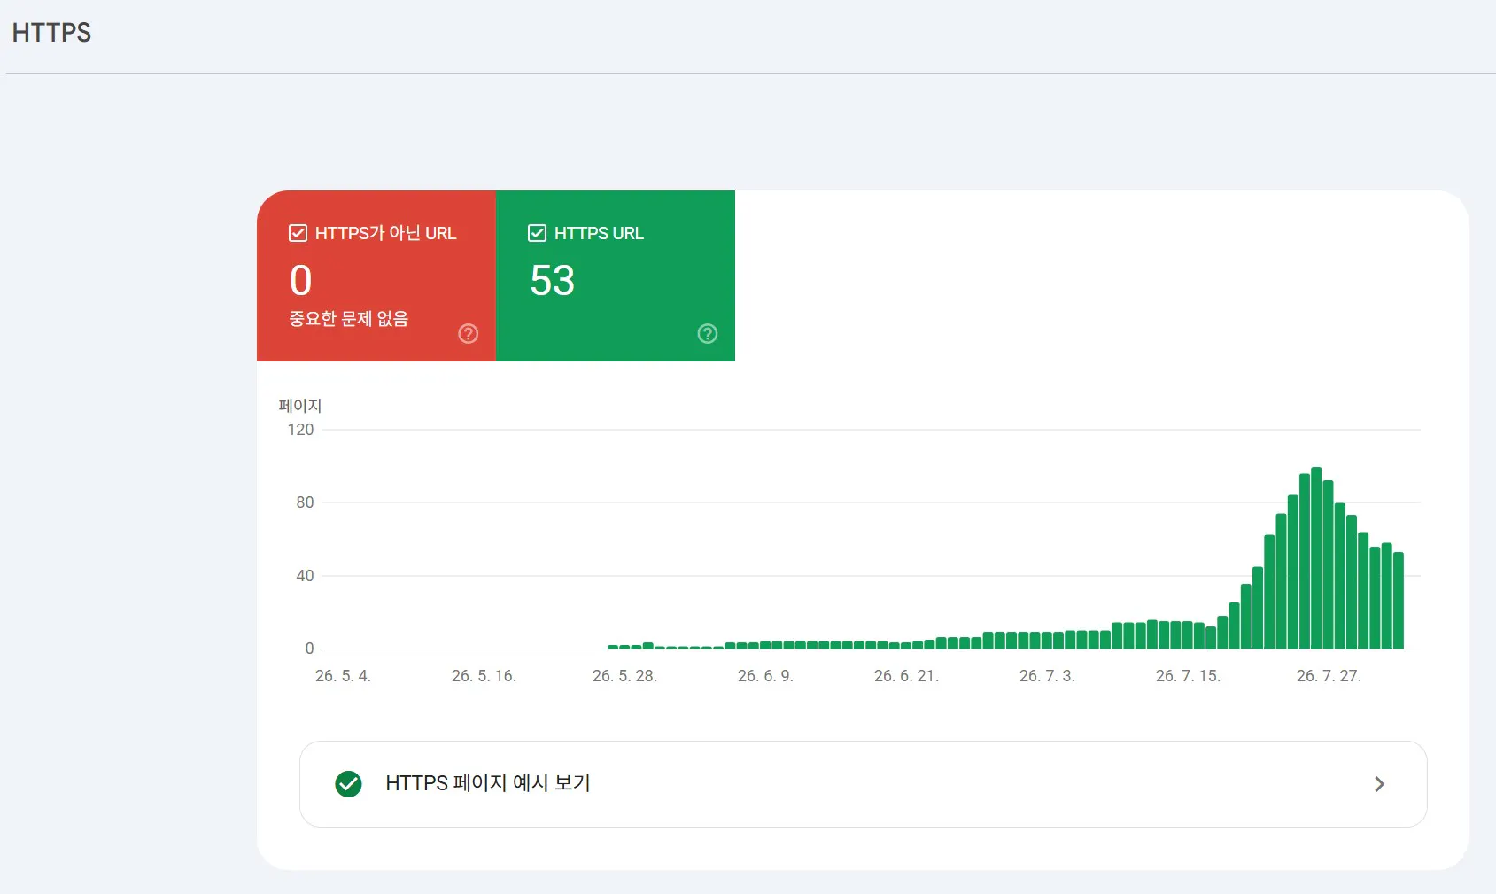Click the 26. 7. 27. axis date label
Image resolution: width=1496 pixels, height=894 pixels.
click(x=1329, y=676)
